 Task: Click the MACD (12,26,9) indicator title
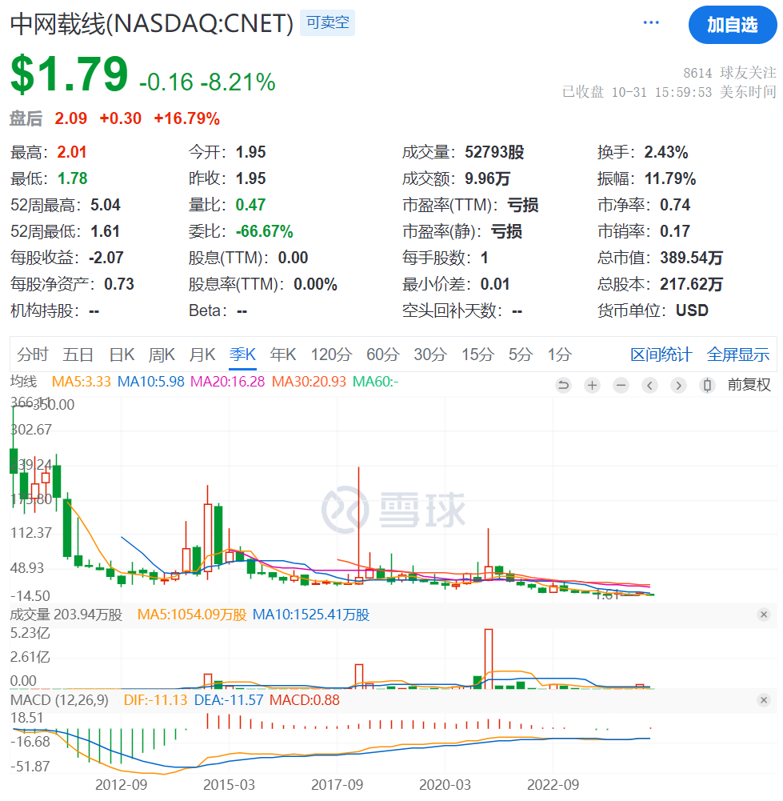pyautogui.click(x=59, y=700)
